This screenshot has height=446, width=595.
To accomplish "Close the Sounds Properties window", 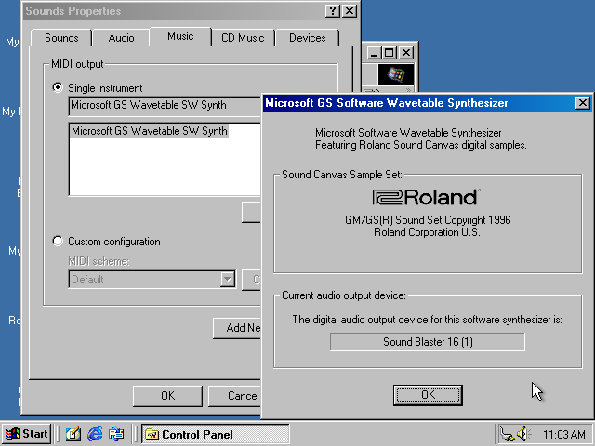I will pos(350,10).
